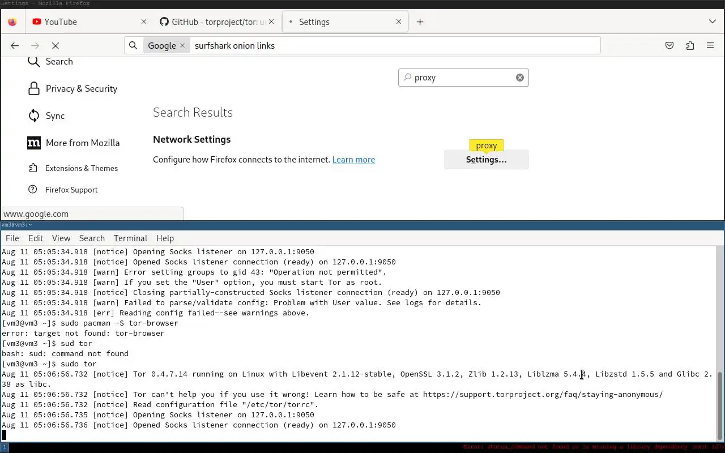Close the Settings tab

tap(399, 22)
